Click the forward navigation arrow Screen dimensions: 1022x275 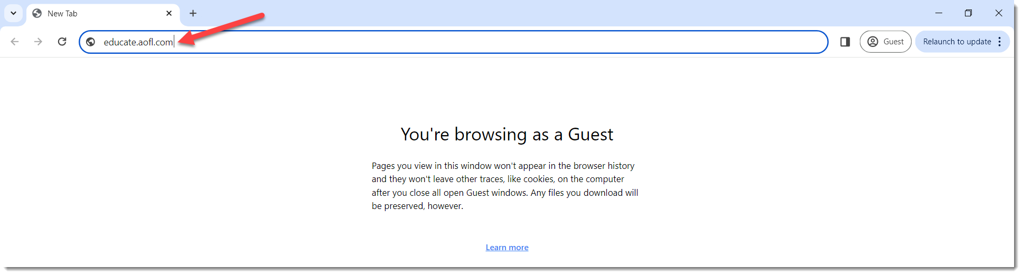click(38, 42)
